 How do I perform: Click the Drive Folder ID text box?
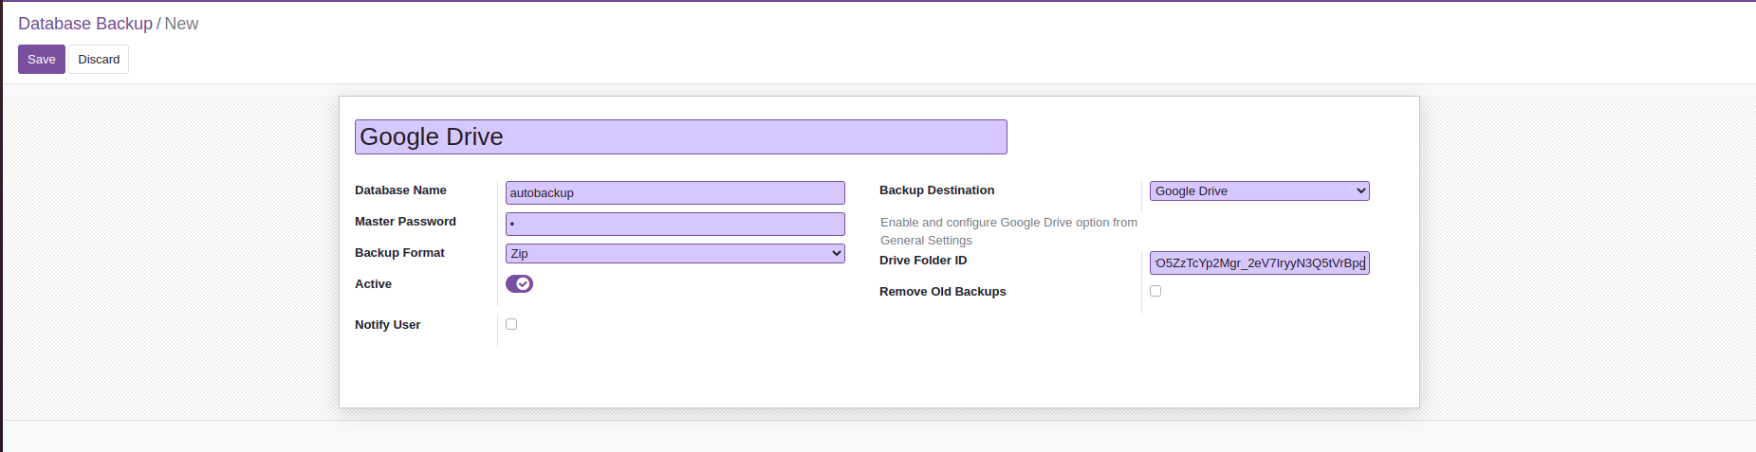pos(1259,263)
